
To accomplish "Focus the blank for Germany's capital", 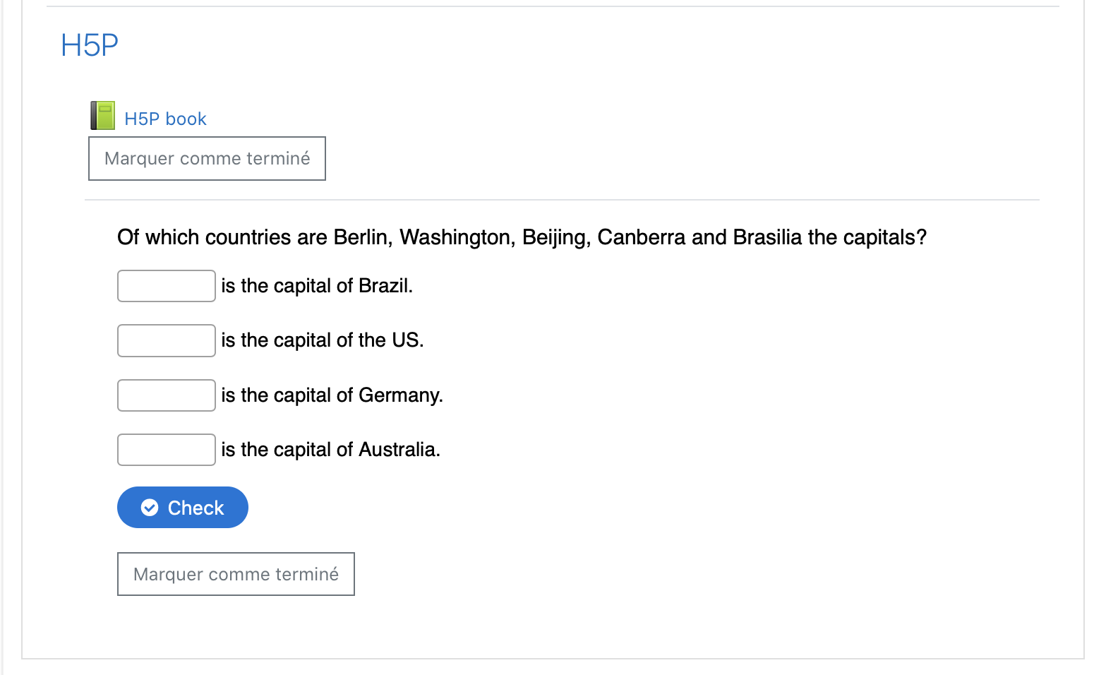I will point(167,395).
